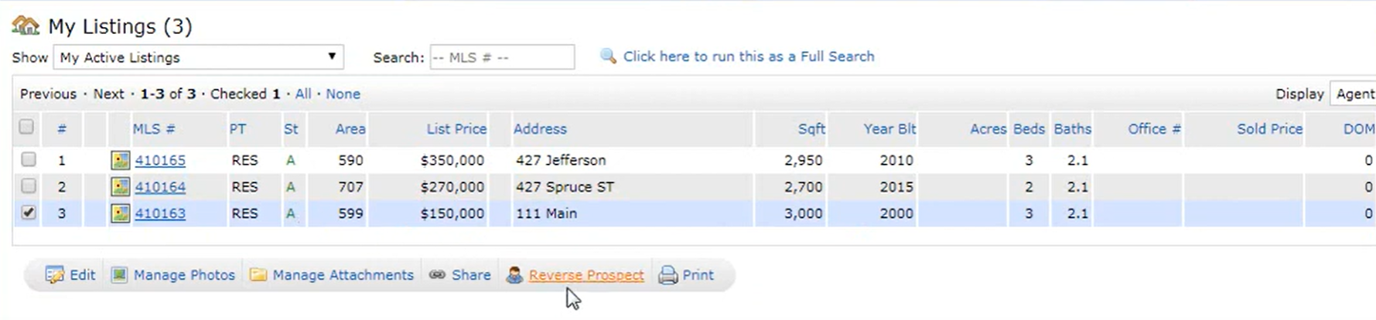1376x320 pixels.
Task: Click the Edit pencil icon
Action: 54,275
